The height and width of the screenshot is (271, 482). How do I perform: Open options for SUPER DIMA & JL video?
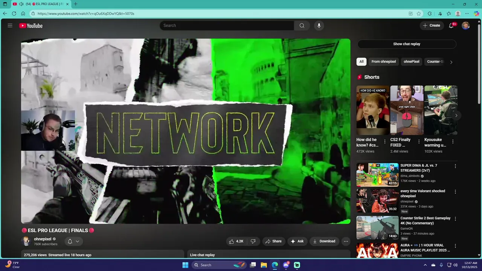(455, 166)
